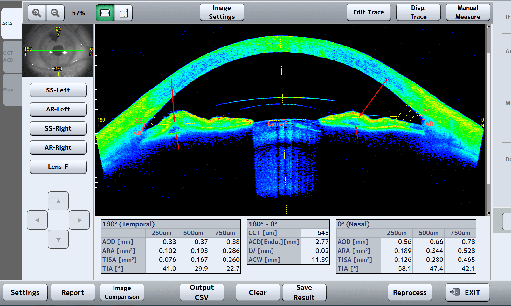Select the Lens-F marker button
This screenshot has width=511, height=306.
(x=58, y=167)
